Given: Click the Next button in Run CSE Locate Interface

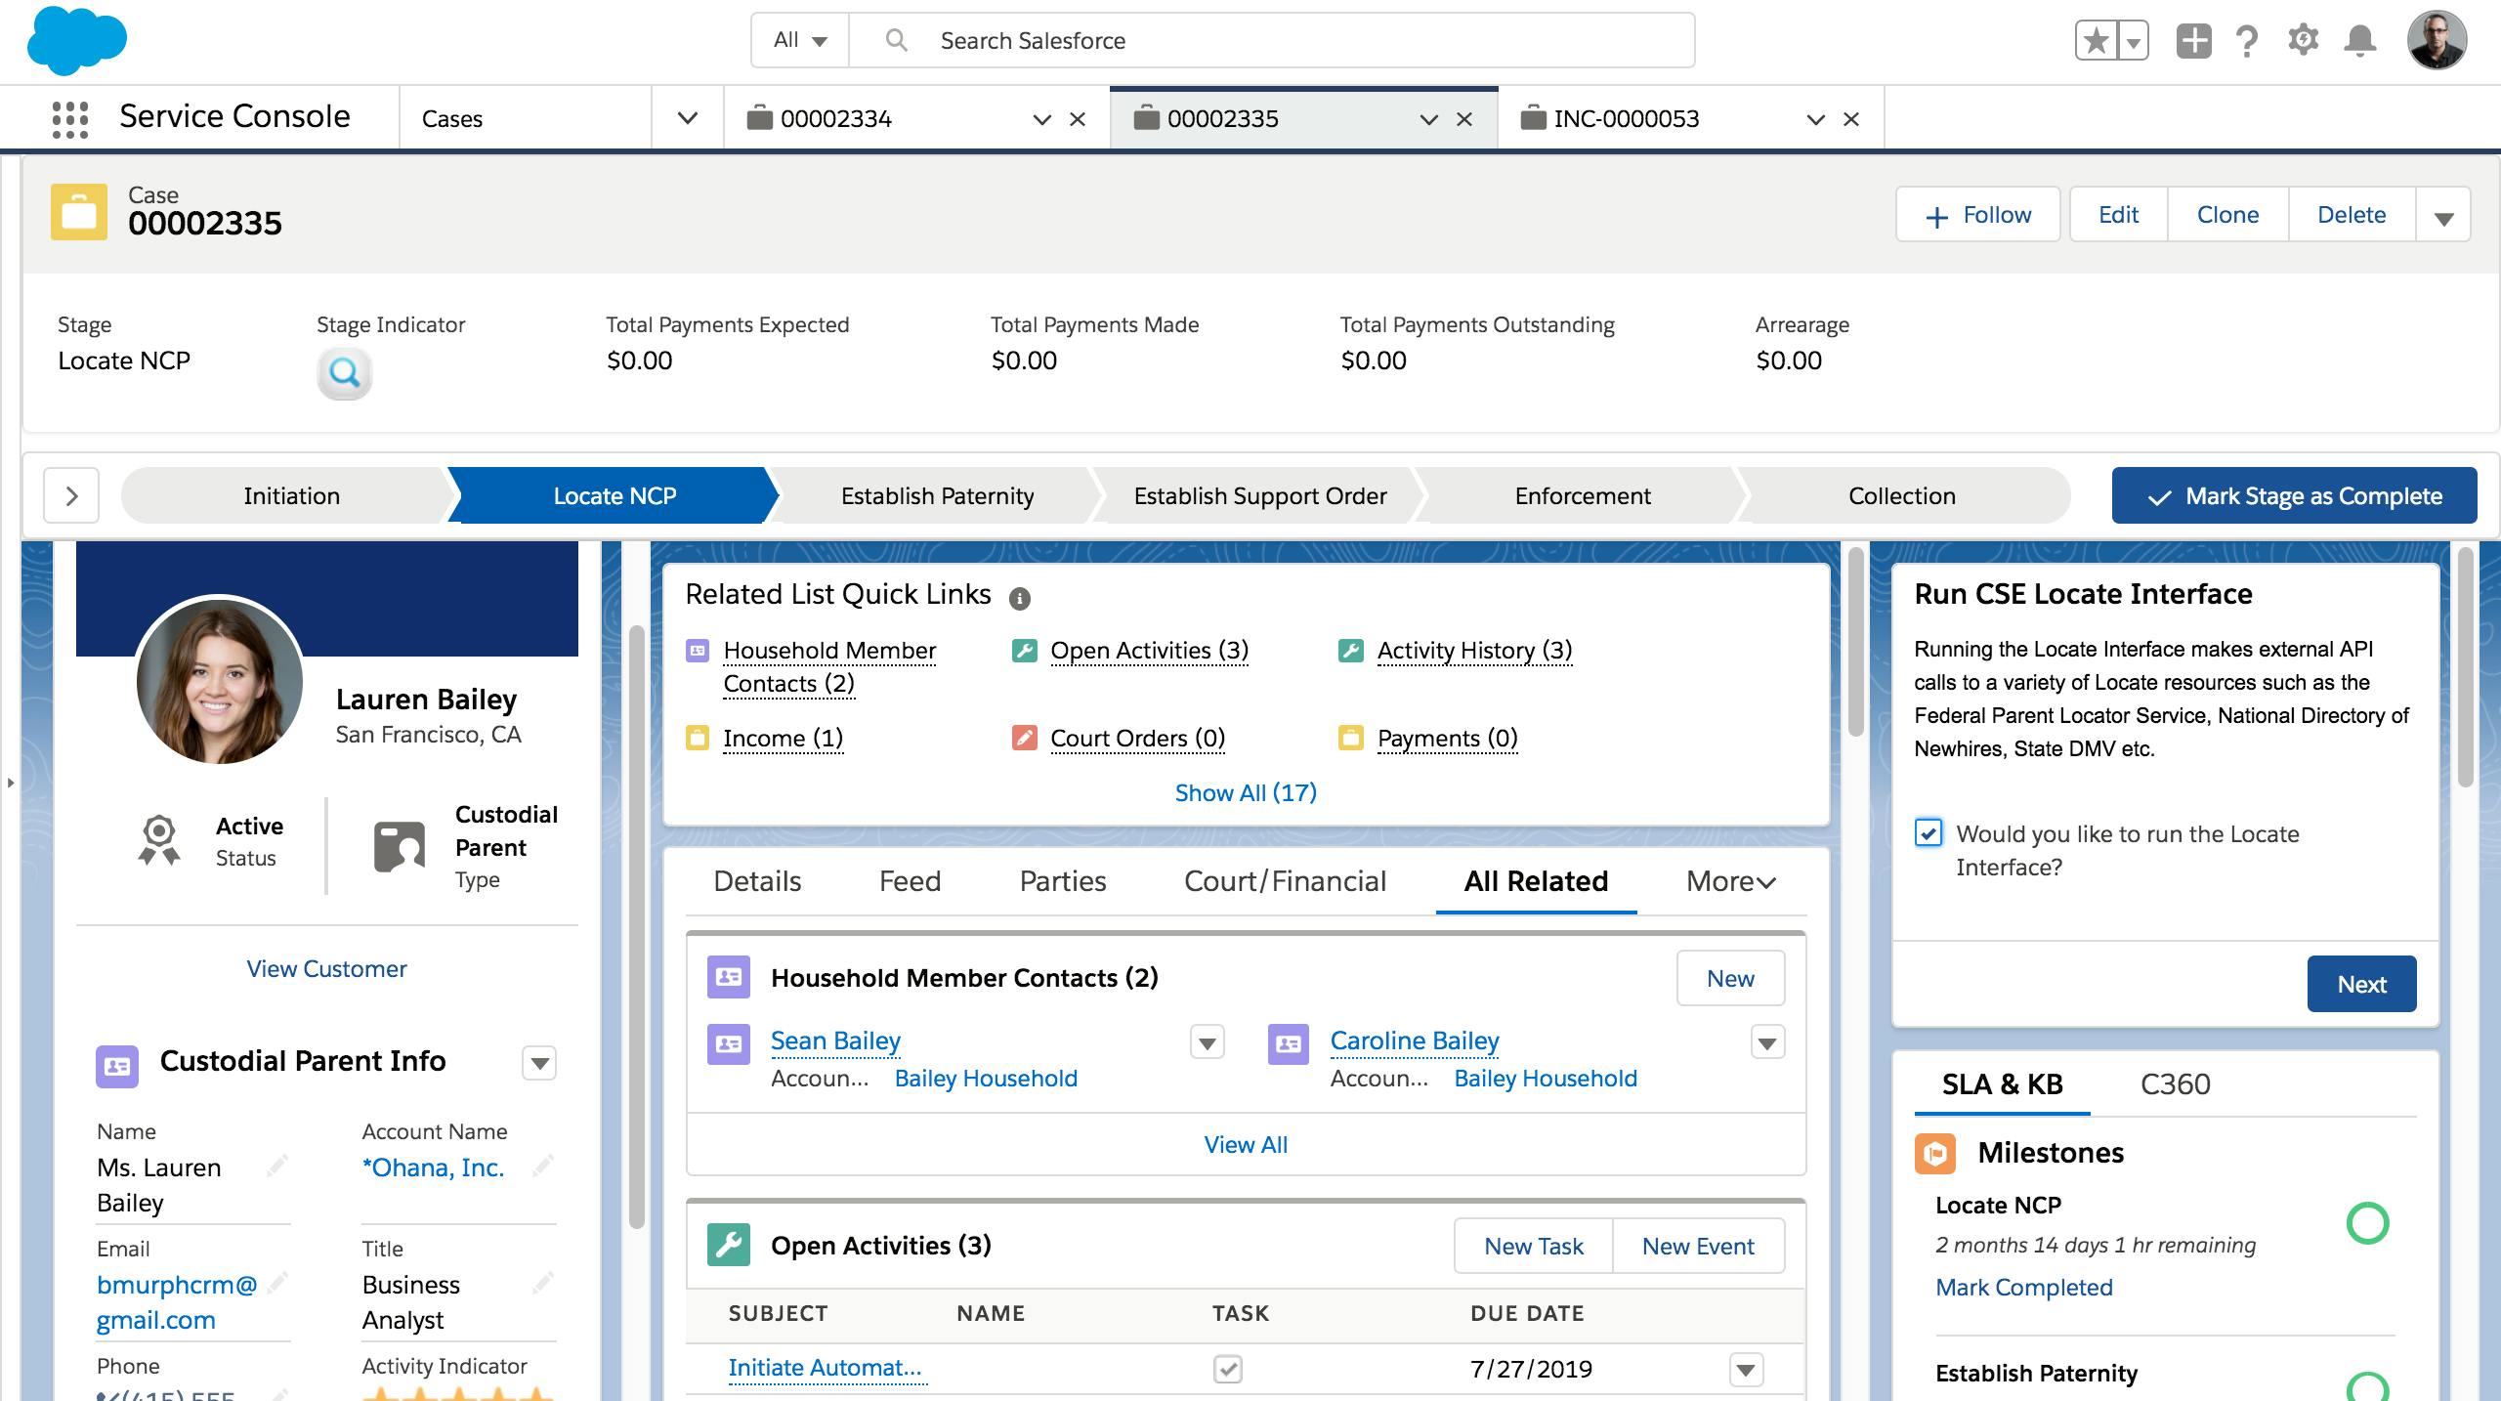Looking at the screenshot, I should [x=2363, y=984].
